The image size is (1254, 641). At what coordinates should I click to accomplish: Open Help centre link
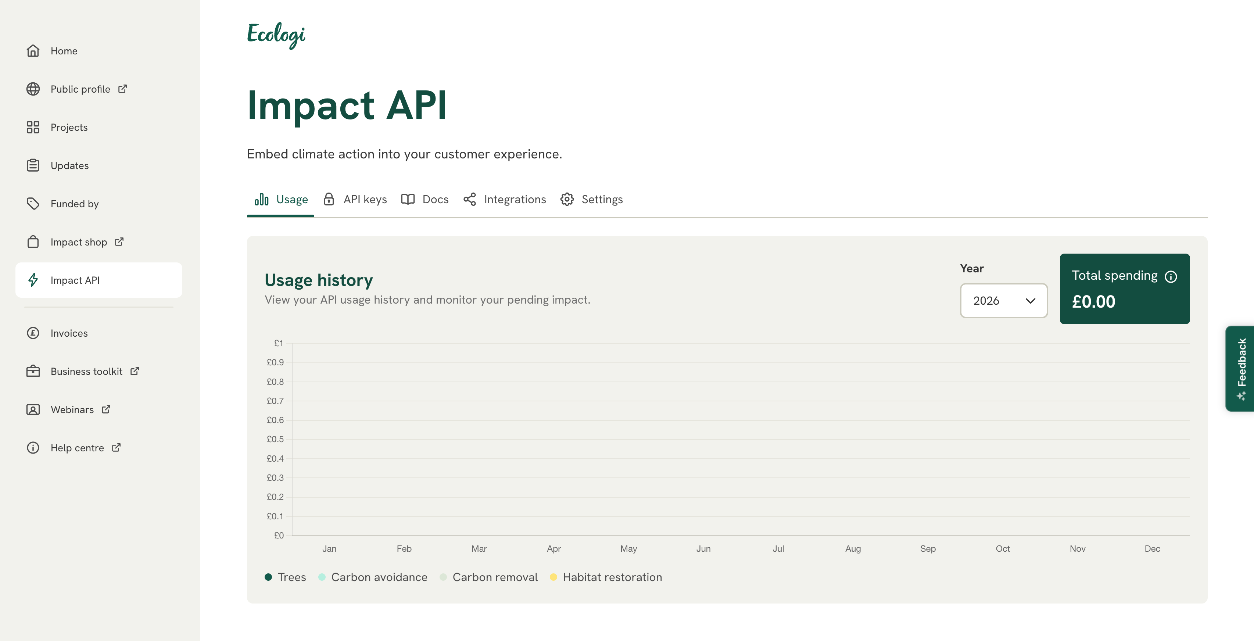(77, 448)
